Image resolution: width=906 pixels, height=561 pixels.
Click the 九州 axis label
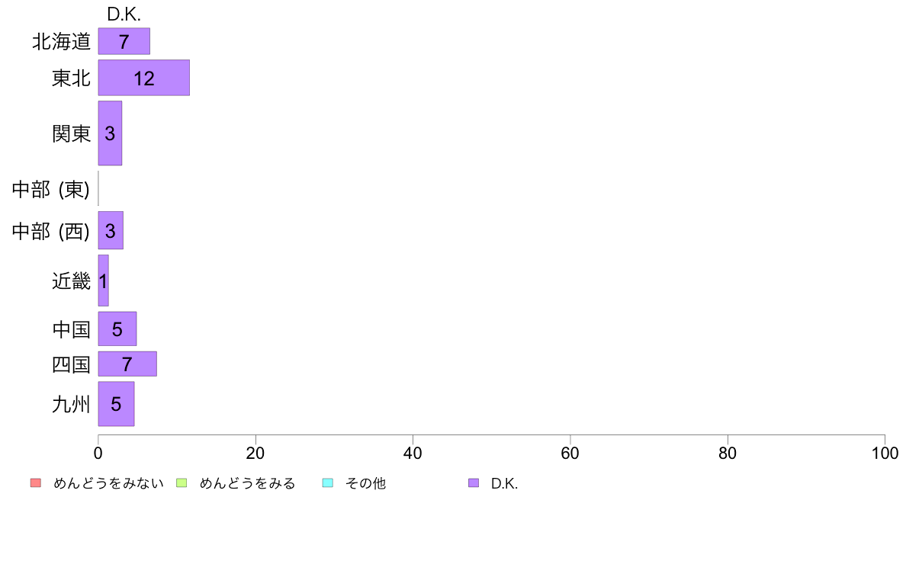tap(71, 404)
